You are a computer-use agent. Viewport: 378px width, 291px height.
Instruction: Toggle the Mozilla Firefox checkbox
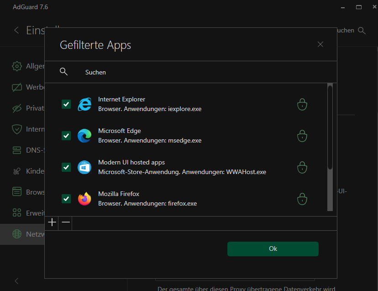tap(66, 199)
